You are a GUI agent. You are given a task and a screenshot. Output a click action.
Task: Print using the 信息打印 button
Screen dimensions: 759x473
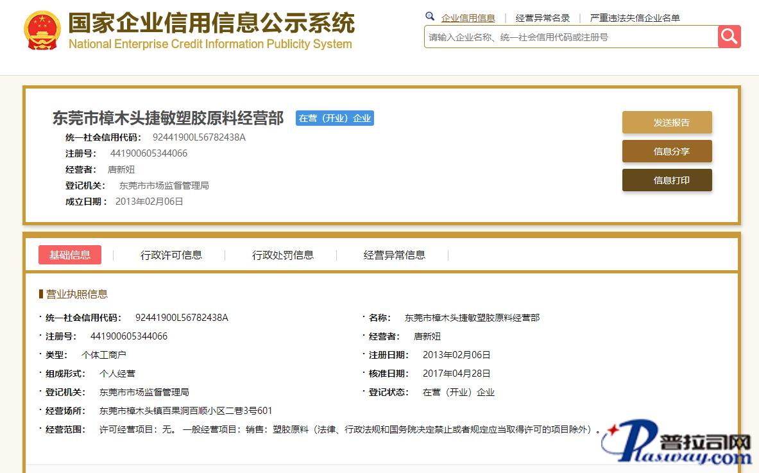[x=667, y=180]
